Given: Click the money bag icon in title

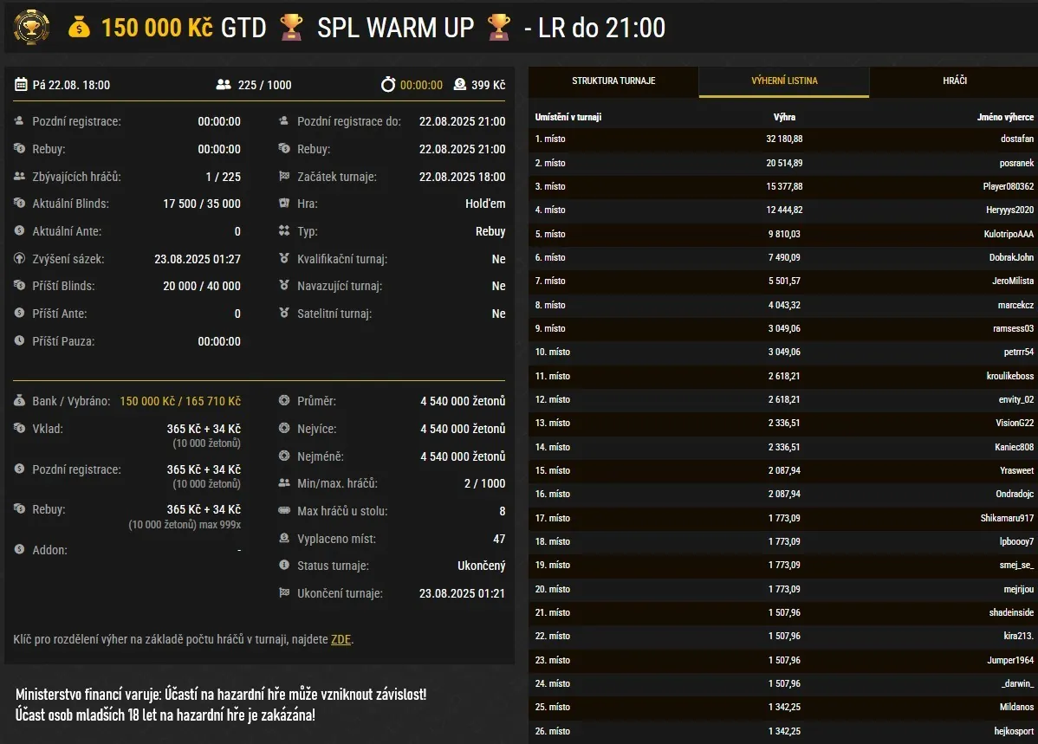Looking at the screenshot, I should (80, 28).
